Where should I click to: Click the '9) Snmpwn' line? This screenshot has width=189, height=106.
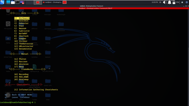20,39
